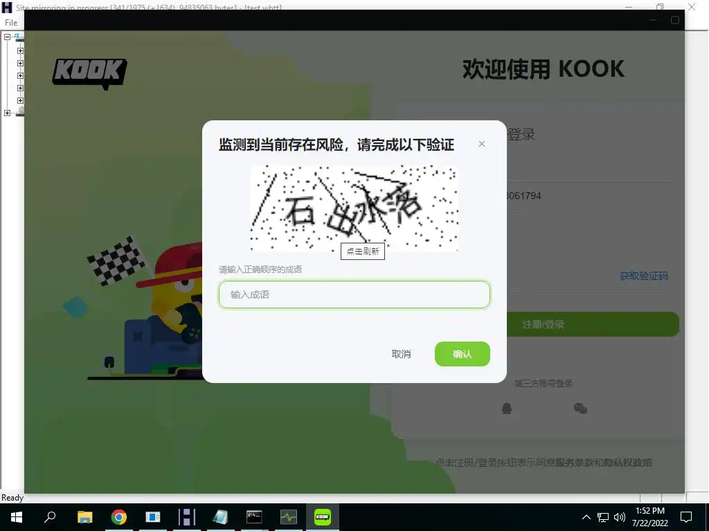Open the 服务条款 terms link
This screenshot has height=531, width=709.
pos(574,463)
